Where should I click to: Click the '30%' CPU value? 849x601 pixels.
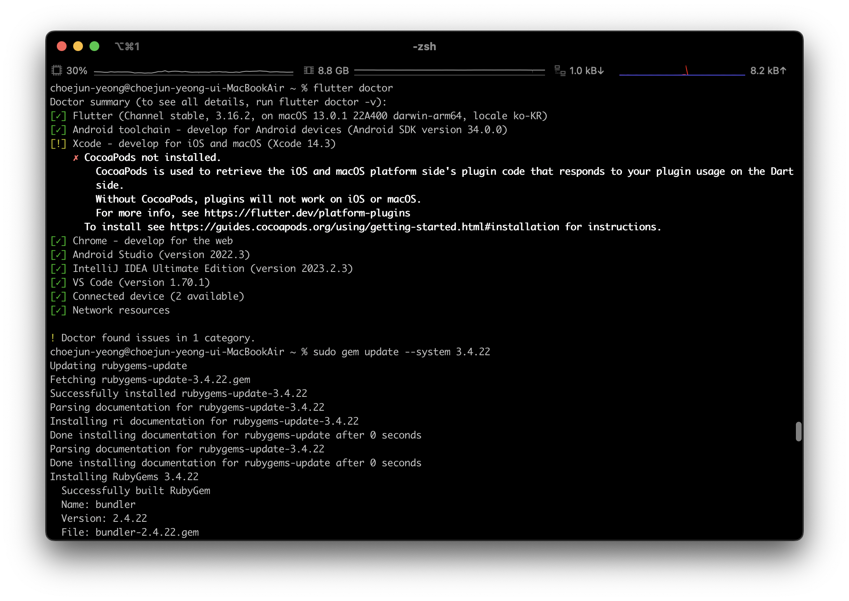pos(77,71)
